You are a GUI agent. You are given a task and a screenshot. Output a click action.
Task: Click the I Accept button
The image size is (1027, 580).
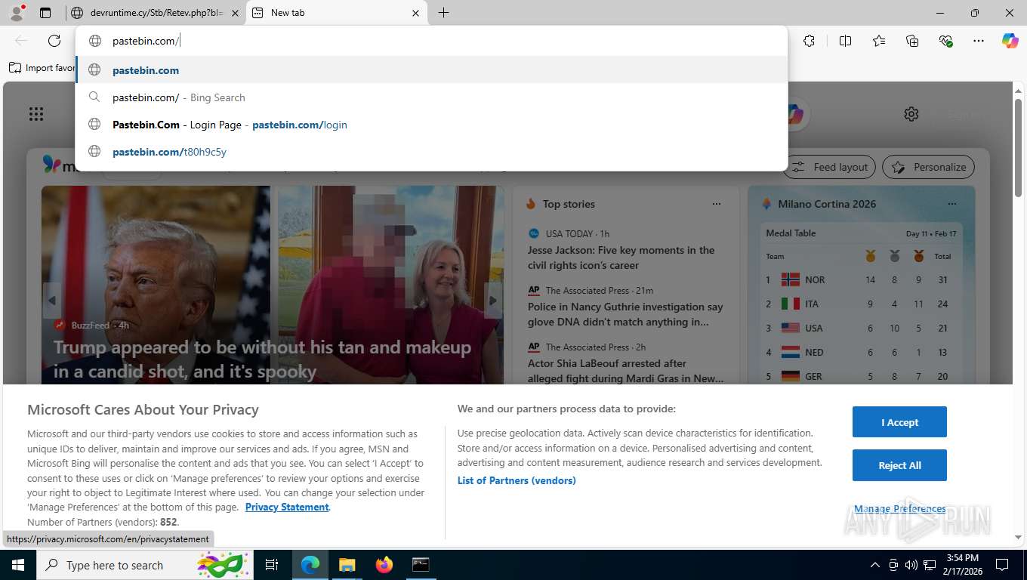tap(899, 422)
